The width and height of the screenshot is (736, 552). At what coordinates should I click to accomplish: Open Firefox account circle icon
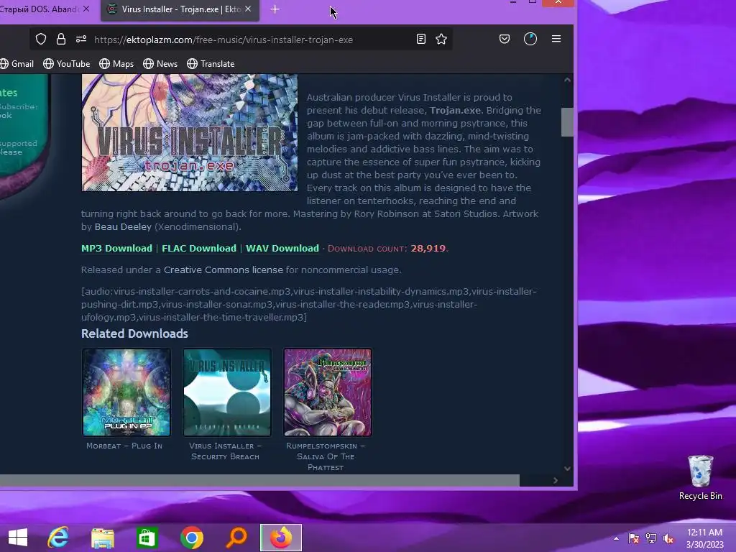pyautogui.click(x=530, y=39)
